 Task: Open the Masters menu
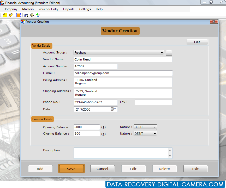click(28, 9)
